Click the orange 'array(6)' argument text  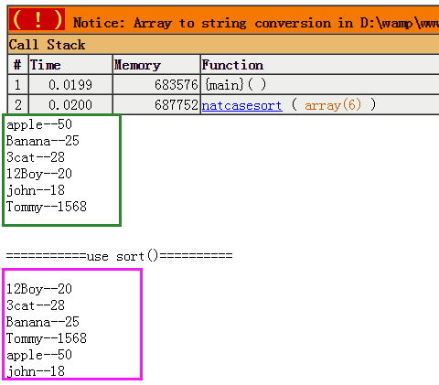click(x=333, y=105)
